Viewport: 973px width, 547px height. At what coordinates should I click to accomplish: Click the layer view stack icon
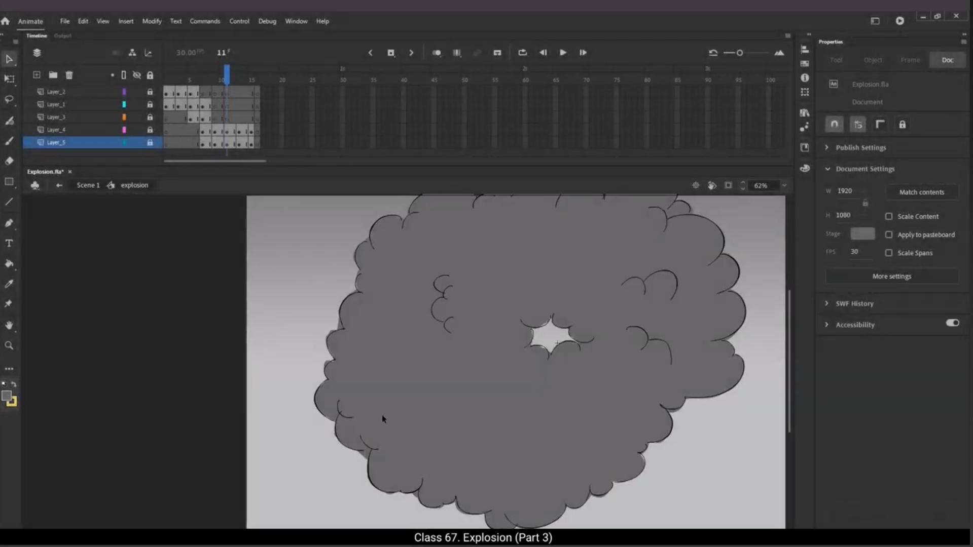click(x=37, y=53)
